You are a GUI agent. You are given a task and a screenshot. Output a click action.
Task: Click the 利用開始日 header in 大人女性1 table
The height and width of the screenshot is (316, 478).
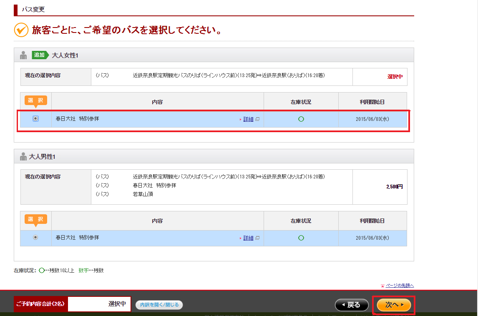click(x=372, y=102)
